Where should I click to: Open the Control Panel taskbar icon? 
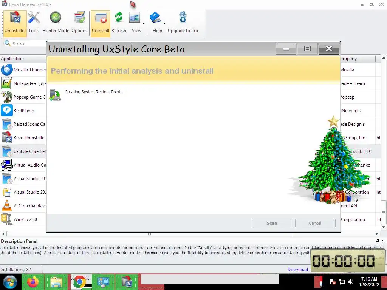103,282
